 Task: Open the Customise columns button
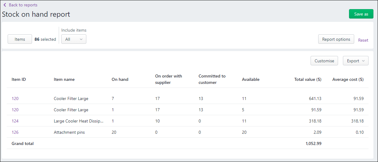point(324,61)
